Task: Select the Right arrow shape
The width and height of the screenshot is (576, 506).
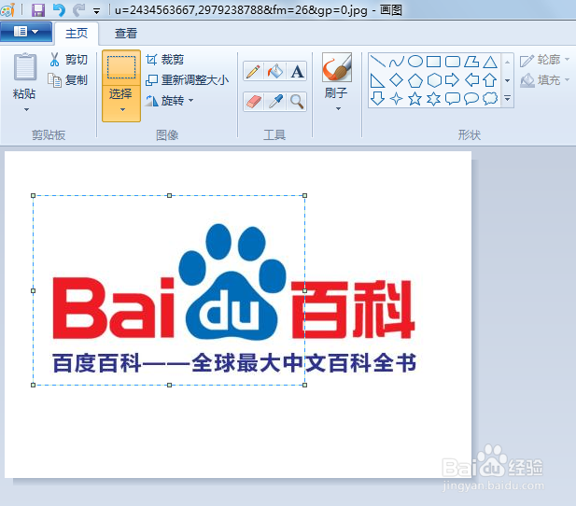Action: pyautogui.click(x=453, y=80)
